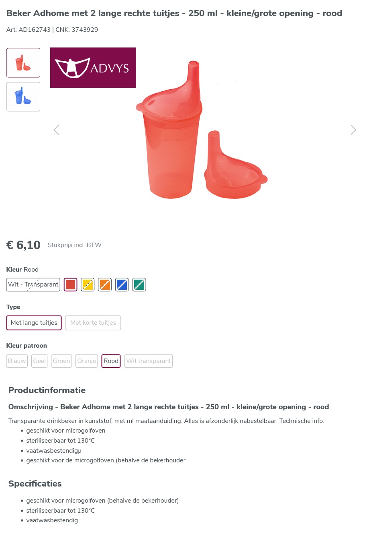Select the Wit - Transparant color option

[x=33, y=285]
